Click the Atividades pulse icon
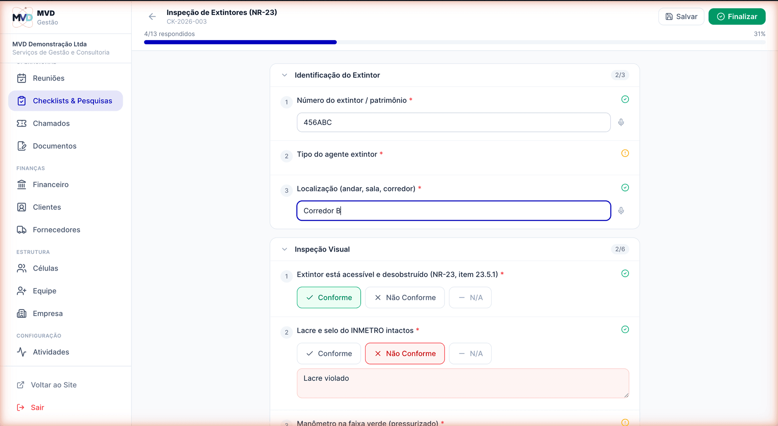Screen dimensions: 778x426 [22, 352]
